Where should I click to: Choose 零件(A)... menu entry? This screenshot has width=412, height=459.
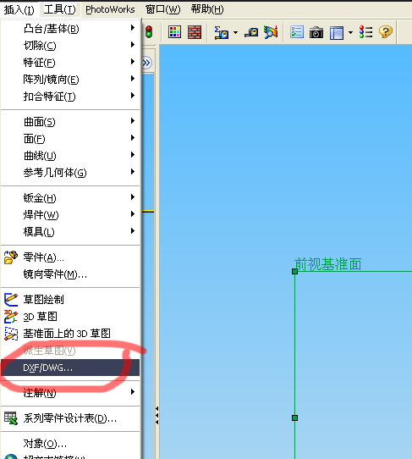[x=70, y=257]
